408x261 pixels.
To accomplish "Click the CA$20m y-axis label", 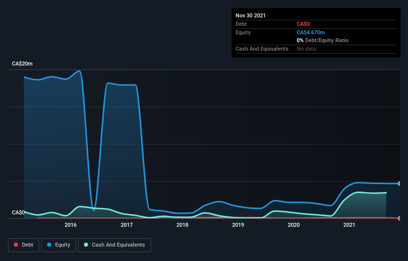I will [x=22, y=64].
